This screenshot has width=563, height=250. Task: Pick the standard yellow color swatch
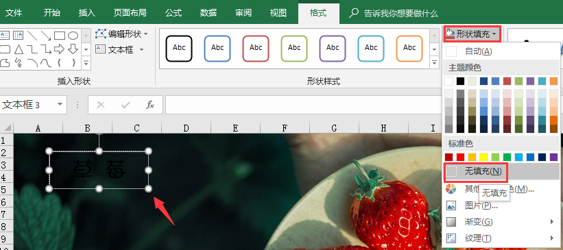pyautogui.click(x=483, y=157)
